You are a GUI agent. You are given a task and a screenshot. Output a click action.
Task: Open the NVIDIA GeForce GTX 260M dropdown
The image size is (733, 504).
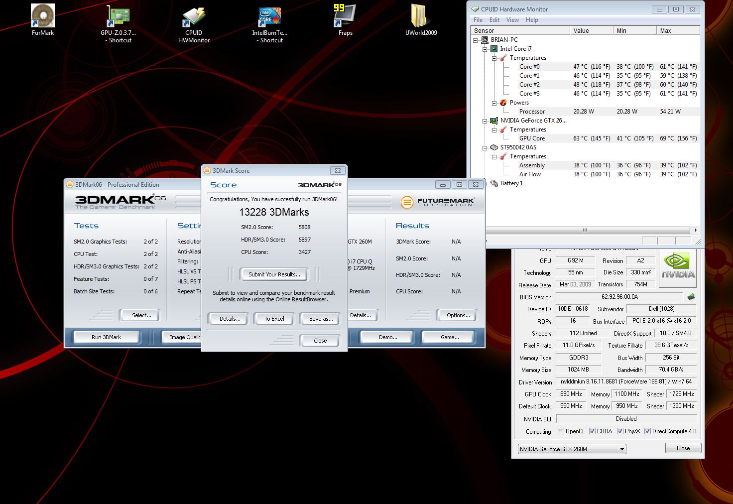click(572, 449)
